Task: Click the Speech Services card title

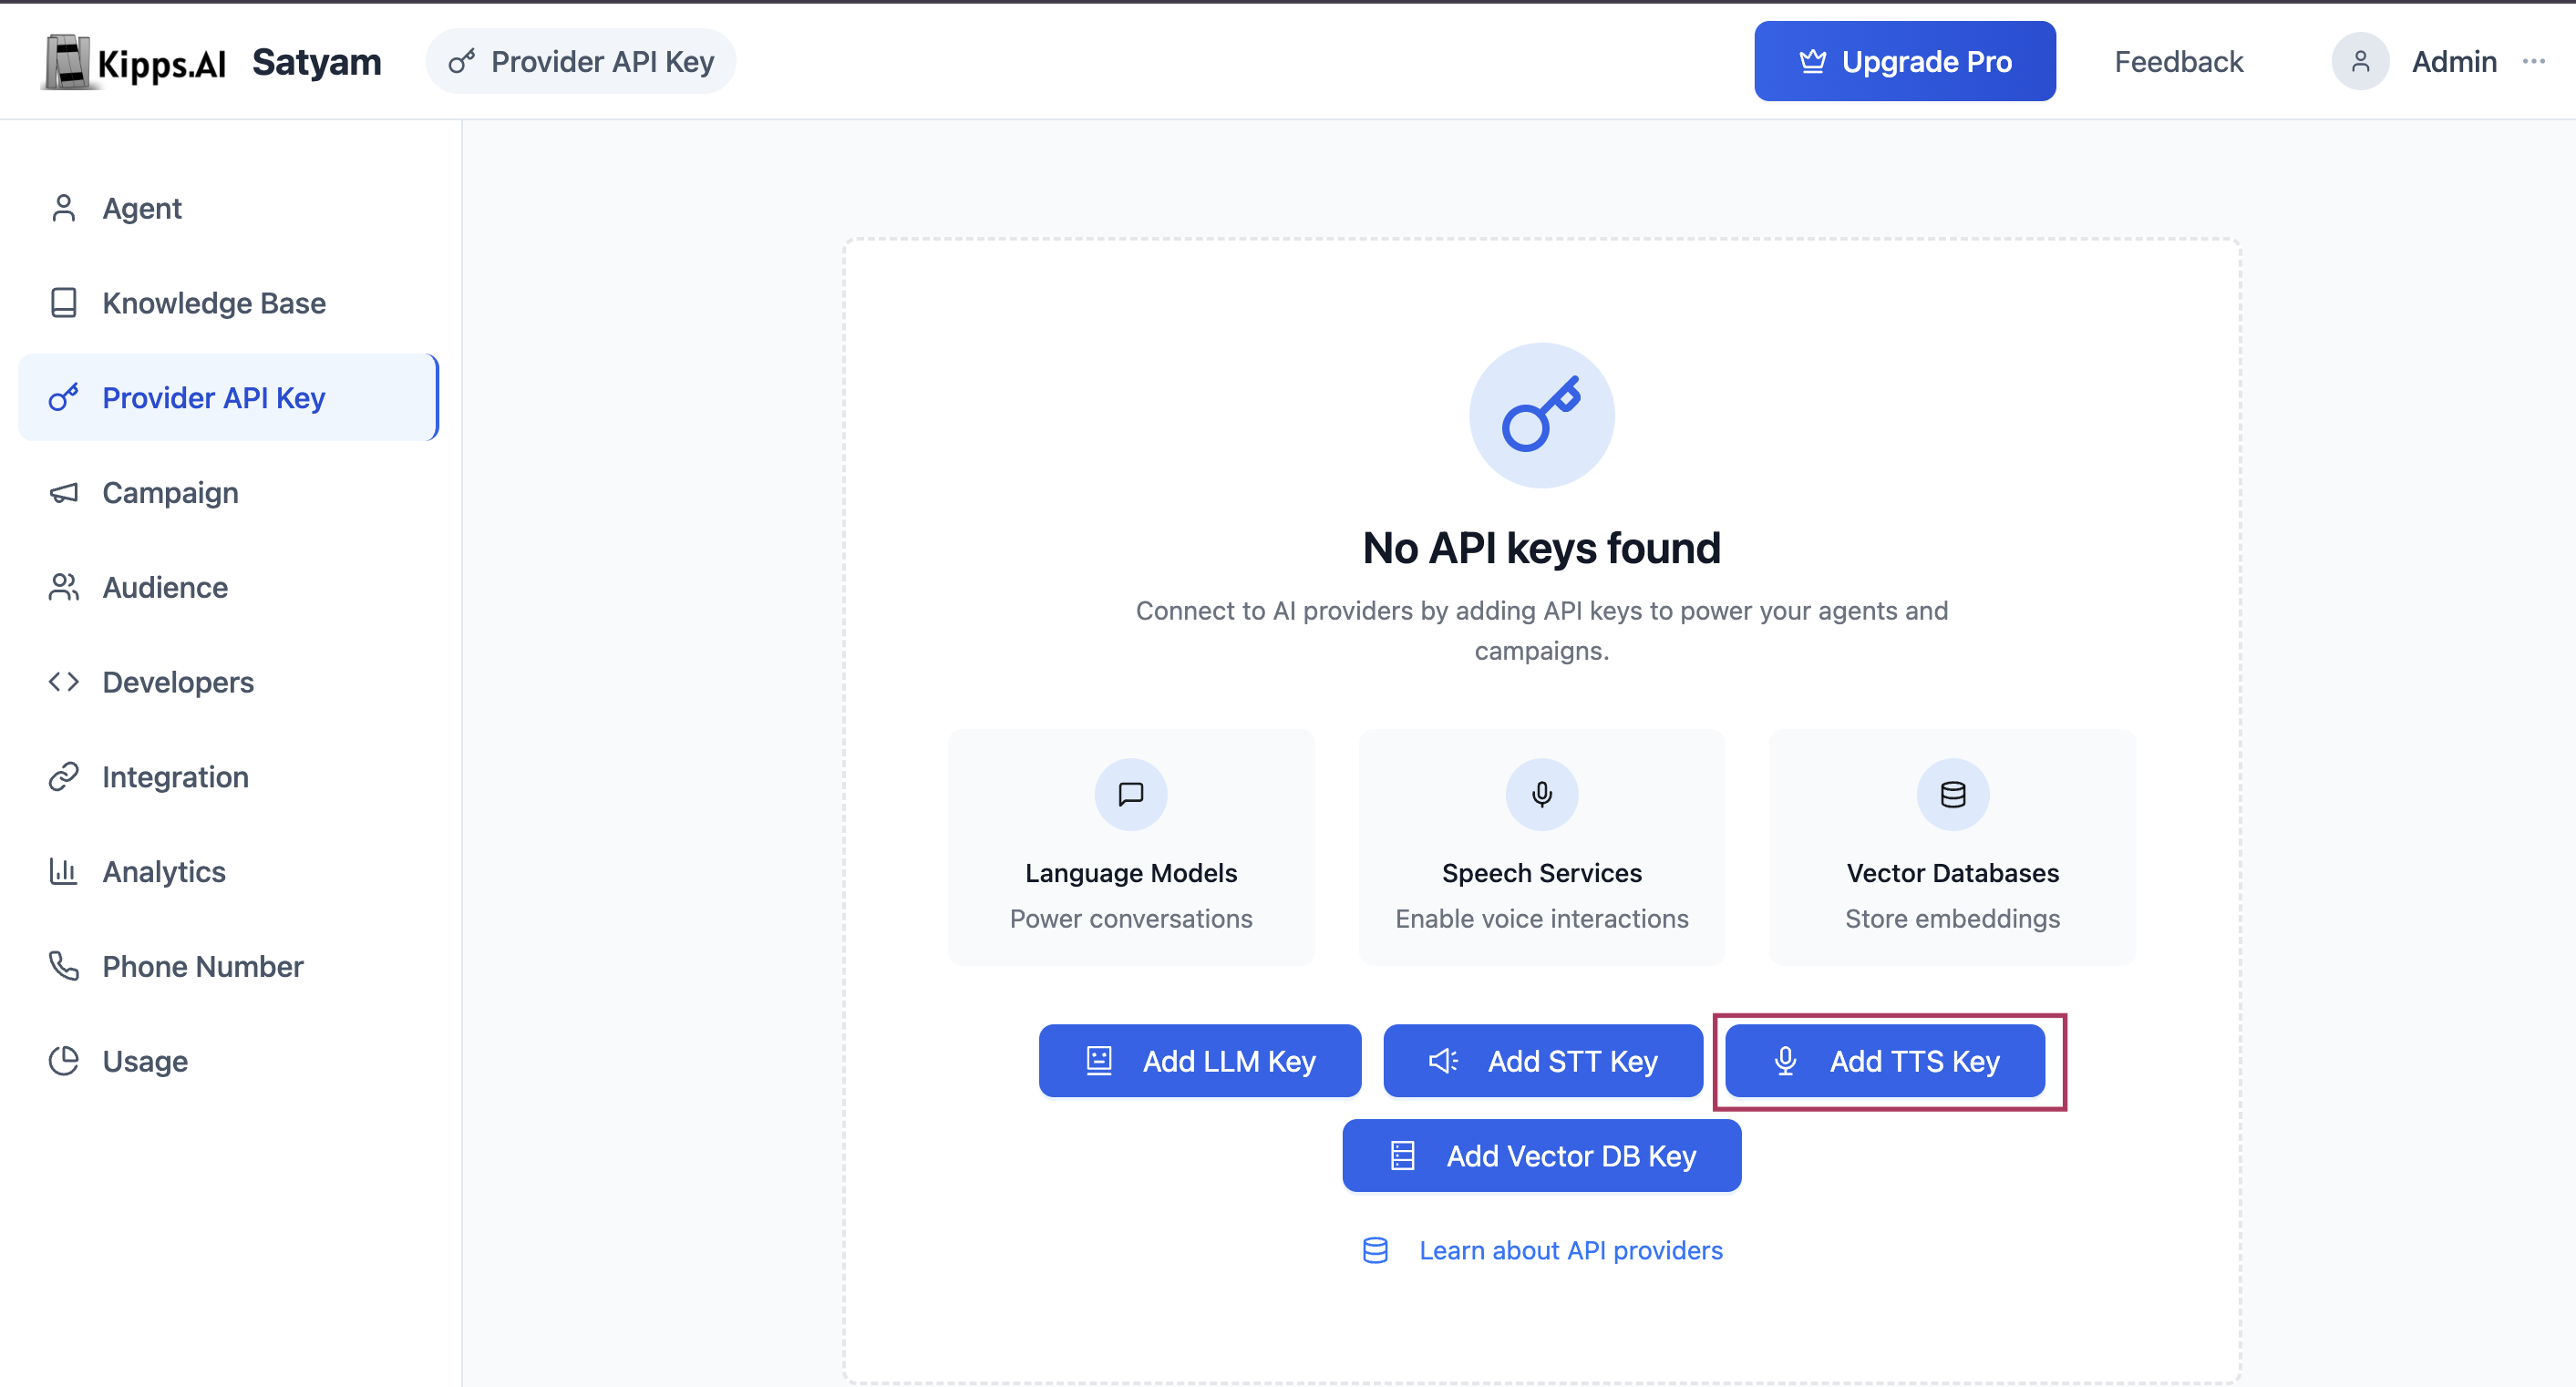Action: click(1541, 873)
